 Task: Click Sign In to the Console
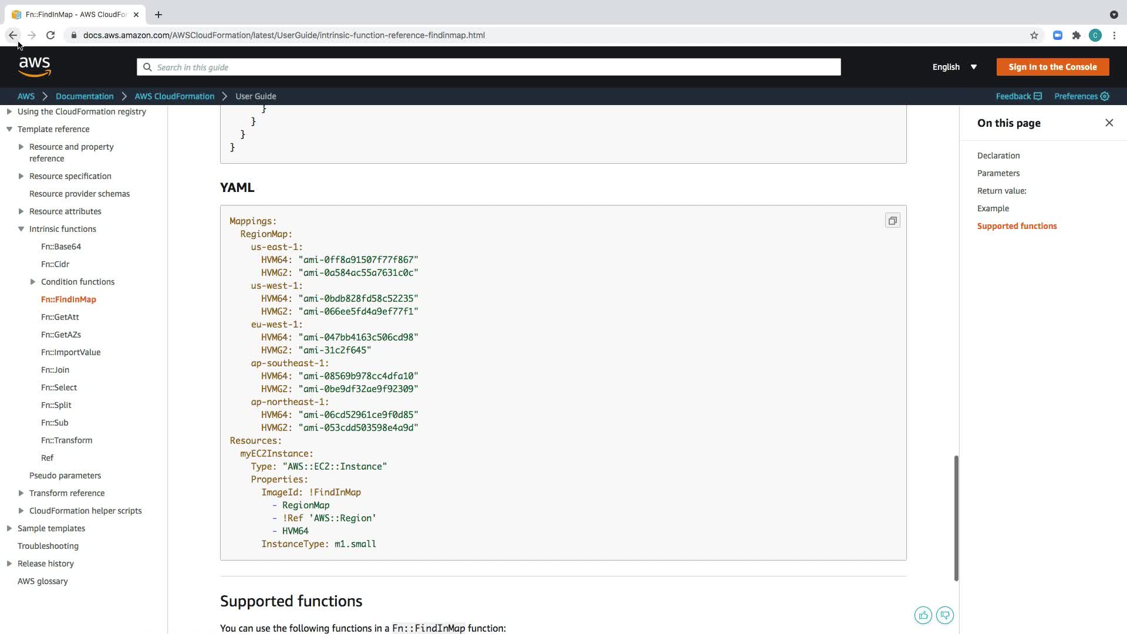(1052, 67)
